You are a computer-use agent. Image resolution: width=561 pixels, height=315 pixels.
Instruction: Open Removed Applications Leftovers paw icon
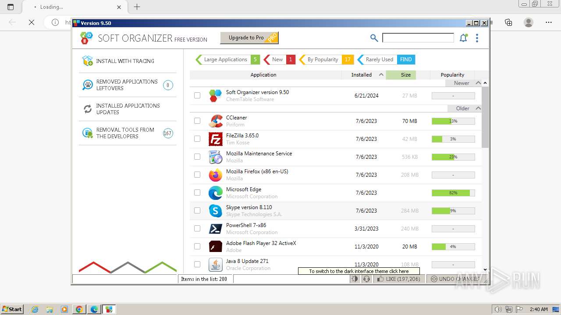tap(88, 85)
